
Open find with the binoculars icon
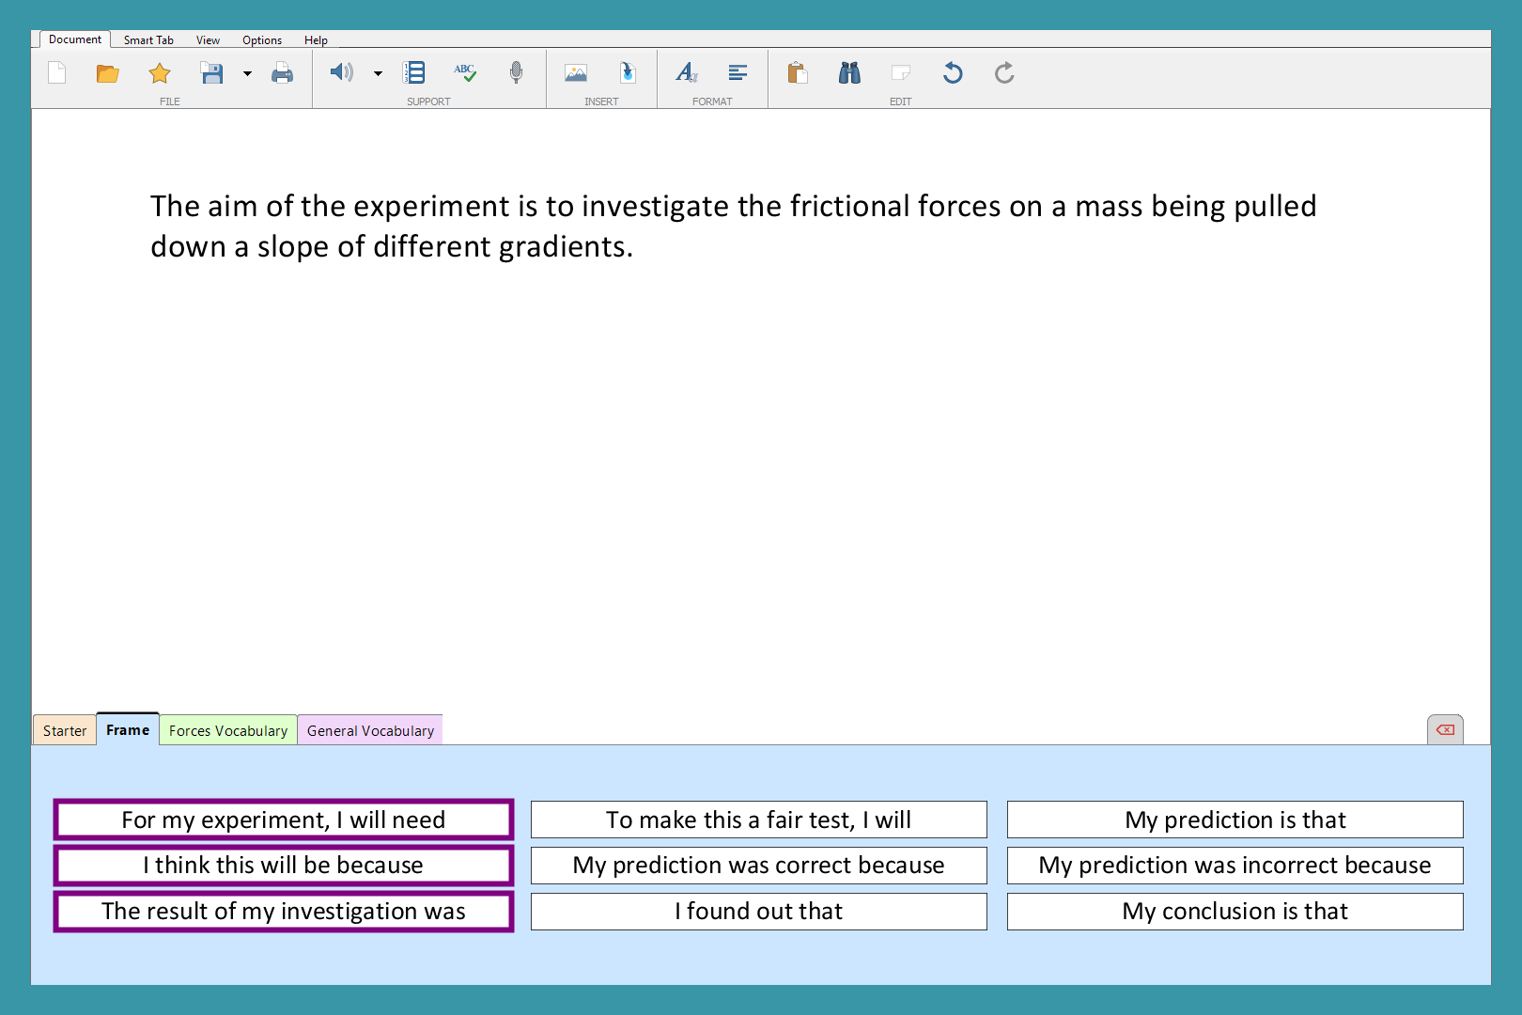[849, 72]
